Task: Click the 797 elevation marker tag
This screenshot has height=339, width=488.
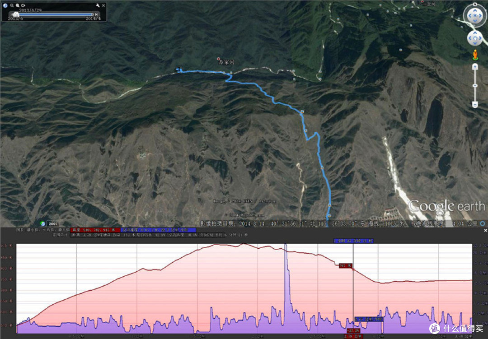Action: click(346, 266)
